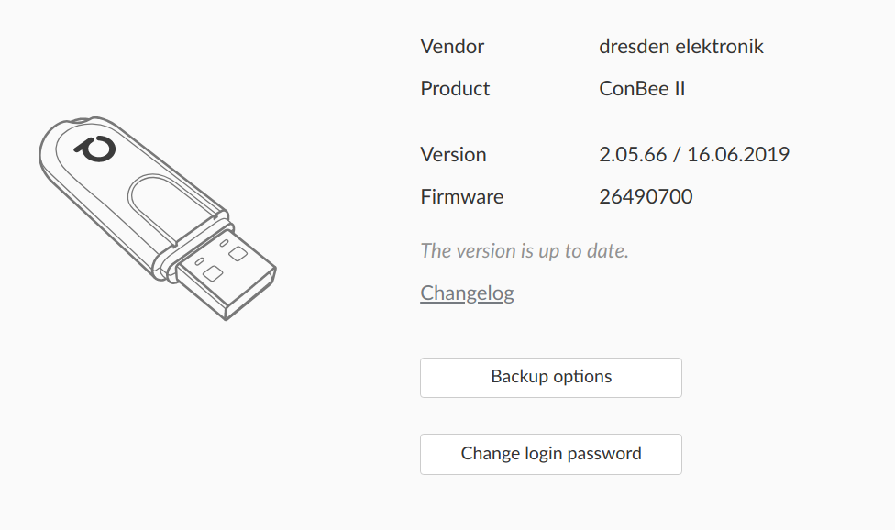
Task: Click the release date 16.06.2019
Action: [741, 154]
